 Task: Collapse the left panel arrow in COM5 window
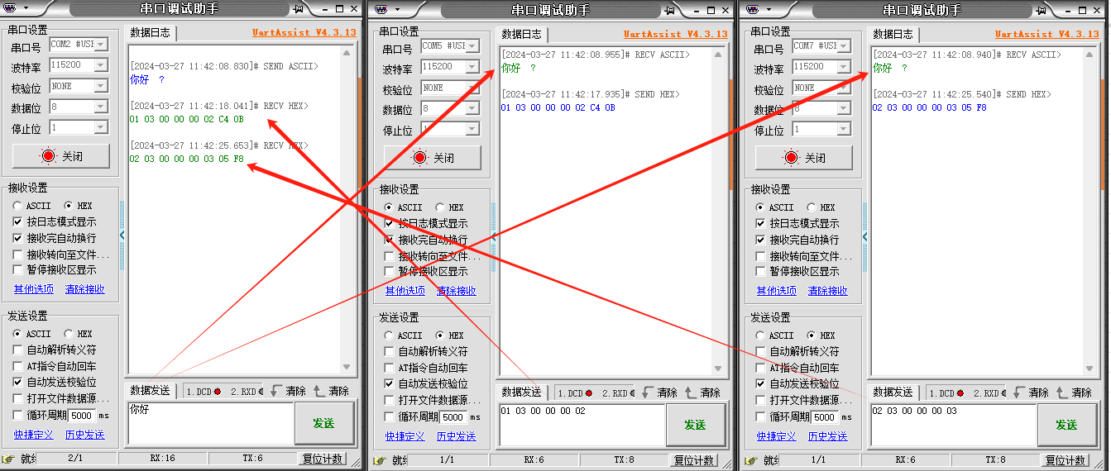pos(494,237)
